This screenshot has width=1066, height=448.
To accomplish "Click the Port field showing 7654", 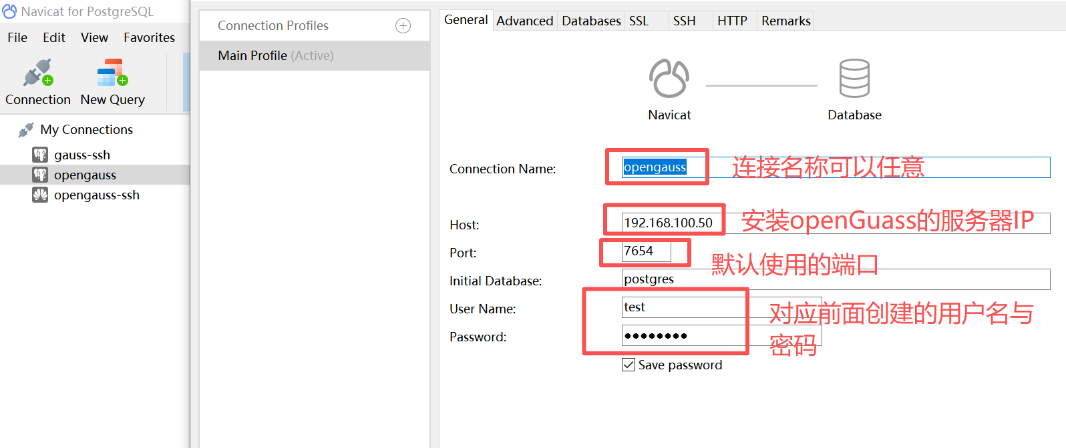I will click(646, 251).
